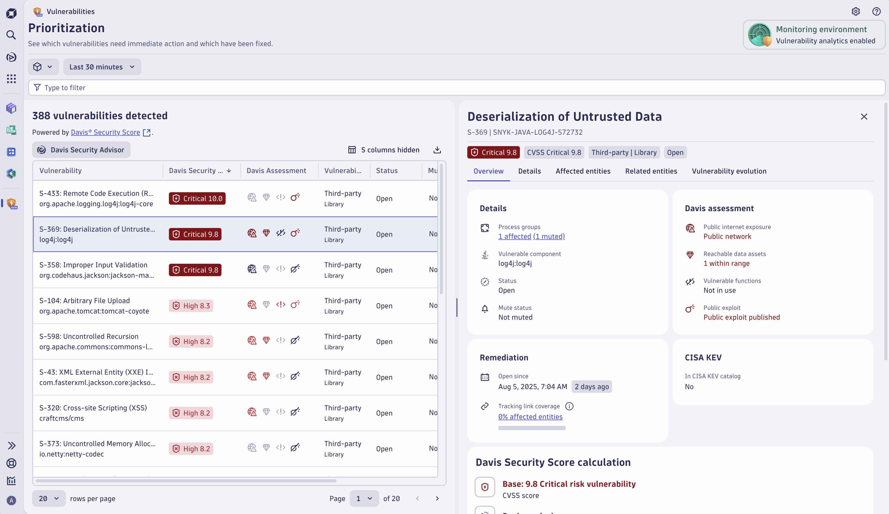Click the Dynatrace logo at top left
889x514 pixels.
[11, 13]
